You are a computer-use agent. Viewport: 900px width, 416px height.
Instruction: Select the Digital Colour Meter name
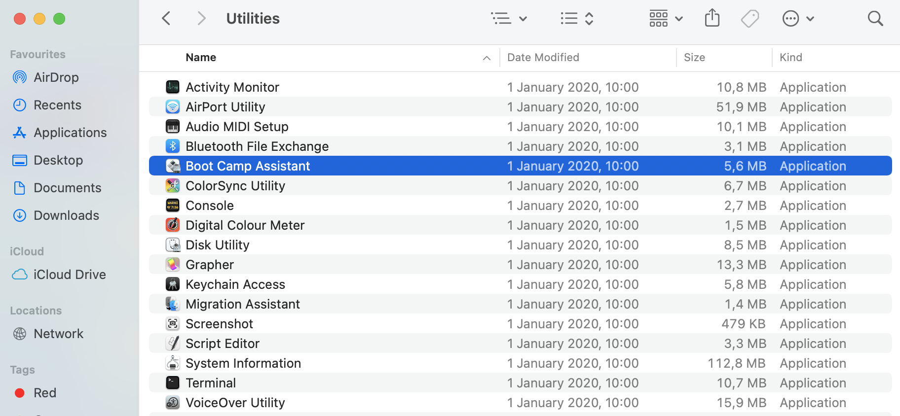coord(245,225)
